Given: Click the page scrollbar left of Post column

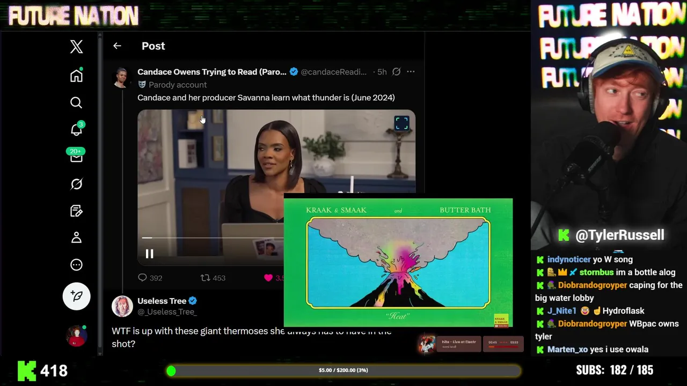Looking at the screenshot, I should click(100, 193).
